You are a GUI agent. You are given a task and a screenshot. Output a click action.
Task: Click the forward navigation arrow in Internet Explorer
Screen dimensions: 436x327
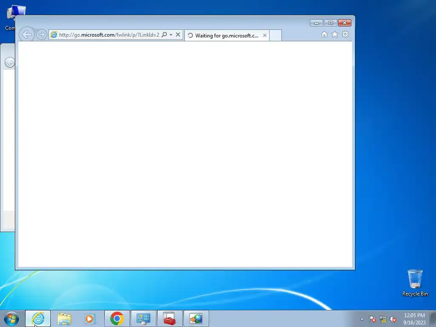(42, 35)
